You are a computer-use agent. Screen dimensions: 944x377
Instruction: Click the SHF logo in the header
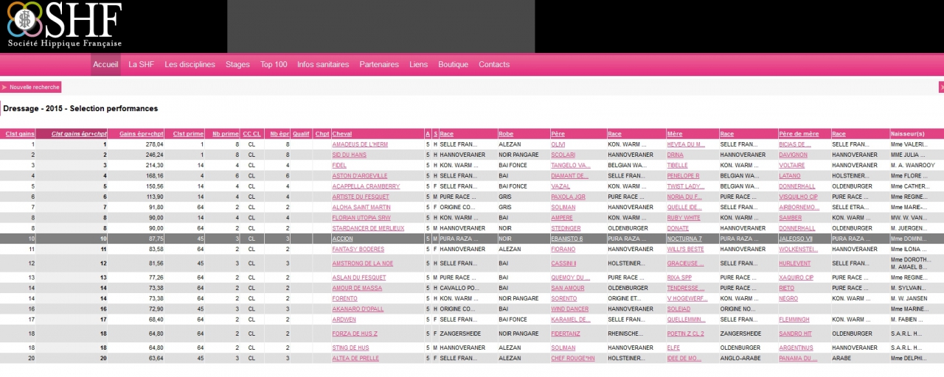64,26
